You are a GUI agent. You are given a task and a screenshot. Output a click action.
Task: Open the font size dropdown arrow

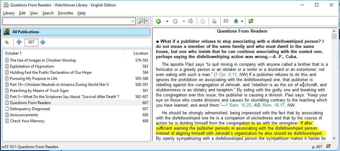tap(242, 21)
